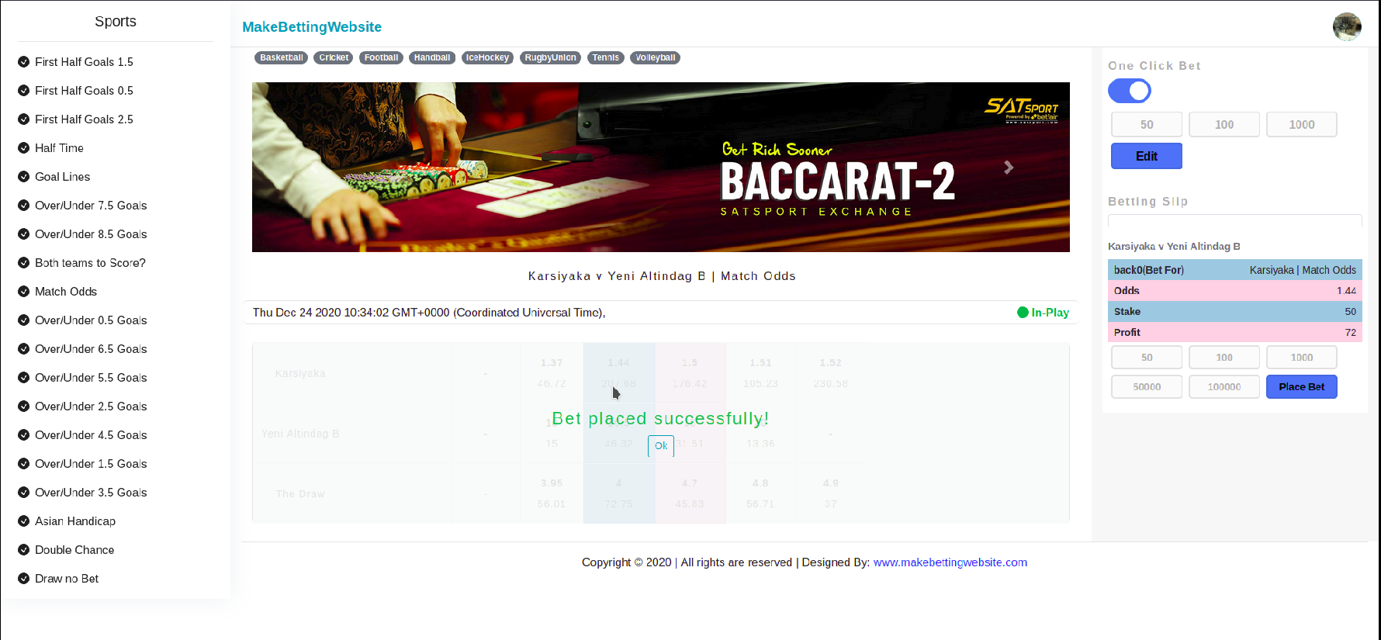Switch to the Tennis sport tab
Image resolution: width=1381 pixels, height=640 pixels.
[x=605, y=57]
